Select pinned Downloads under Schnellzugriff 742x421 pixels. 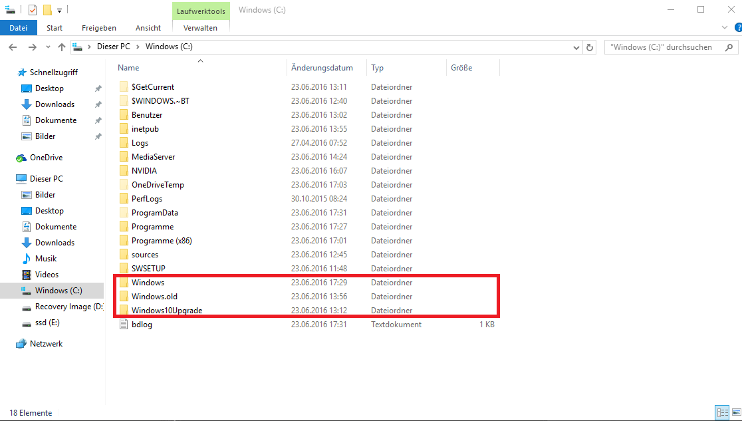(x=55, y=104)
